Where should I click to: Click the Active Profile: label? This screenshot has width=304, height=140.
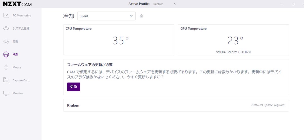(x=139, y=4)
